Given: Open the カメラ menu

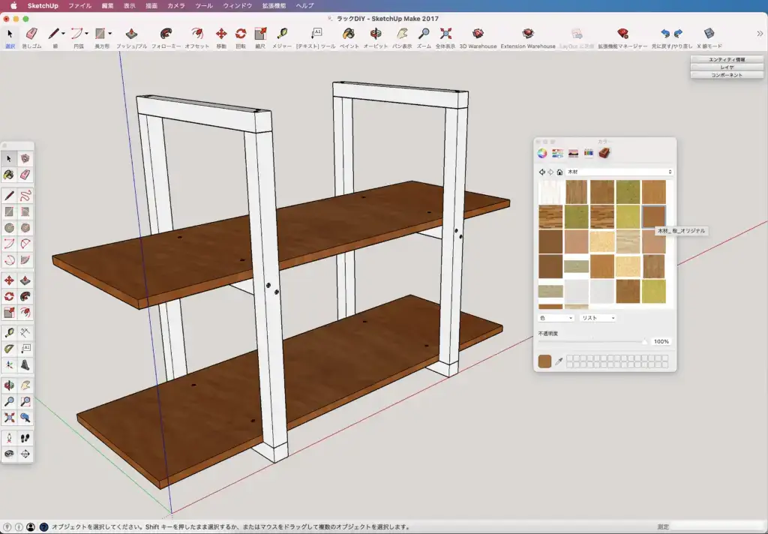Looking at the screenshot, I should 176,6.
